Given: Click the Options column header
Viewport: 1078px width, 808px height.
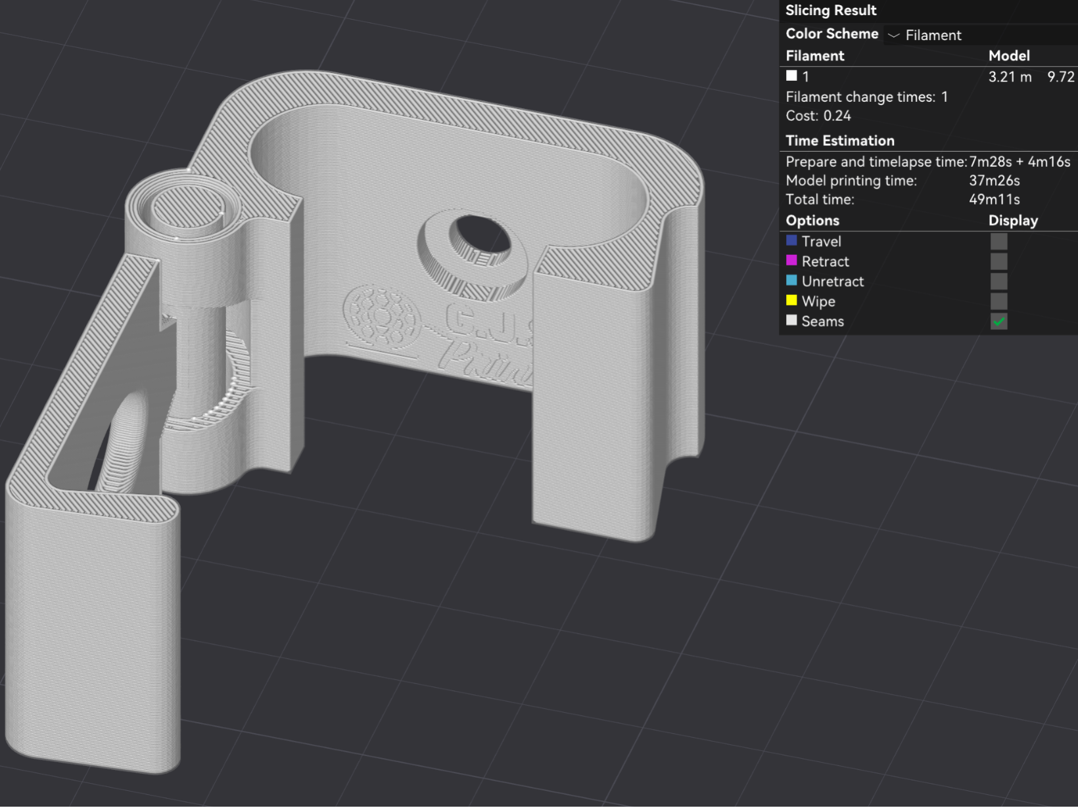Looking at the screenshot, I should (812, 221).
